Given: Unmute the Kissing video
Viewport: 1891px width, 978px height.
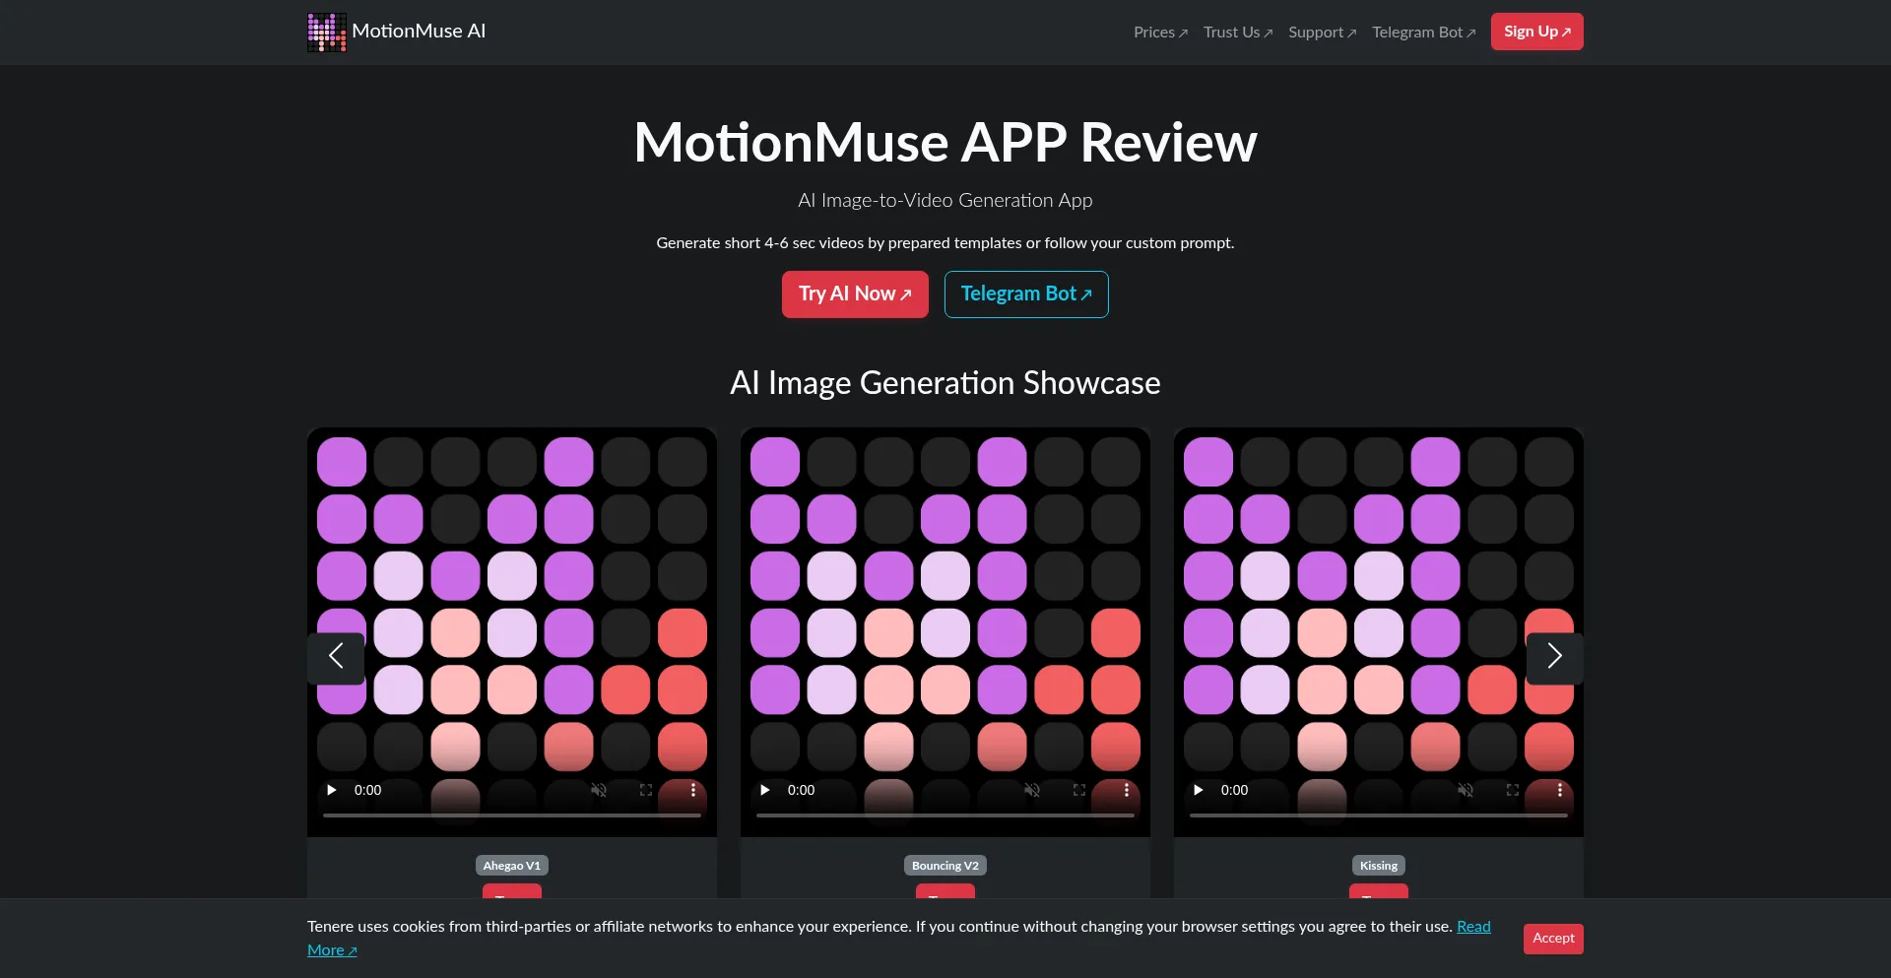Looking at the screenshot, I should [1466, 790].
